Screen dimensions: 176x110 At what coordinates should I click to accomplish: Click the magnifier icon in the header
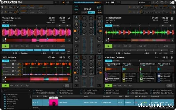153,2
